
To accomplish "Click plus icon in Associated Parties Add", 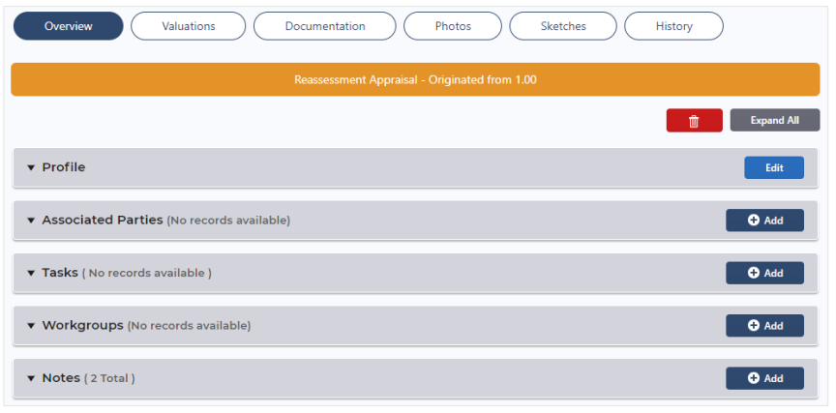I will [x=754, y=221].
